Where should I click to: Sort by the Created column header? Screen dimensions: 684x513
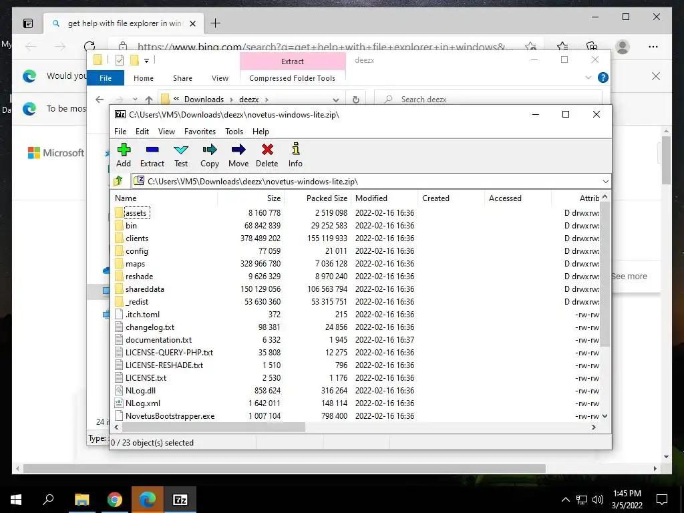click(451, 198)
